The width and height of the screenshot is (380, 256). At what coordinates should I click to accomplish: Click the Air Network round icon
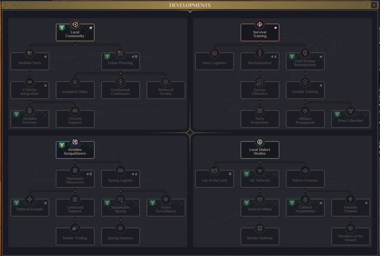[260, 171]
